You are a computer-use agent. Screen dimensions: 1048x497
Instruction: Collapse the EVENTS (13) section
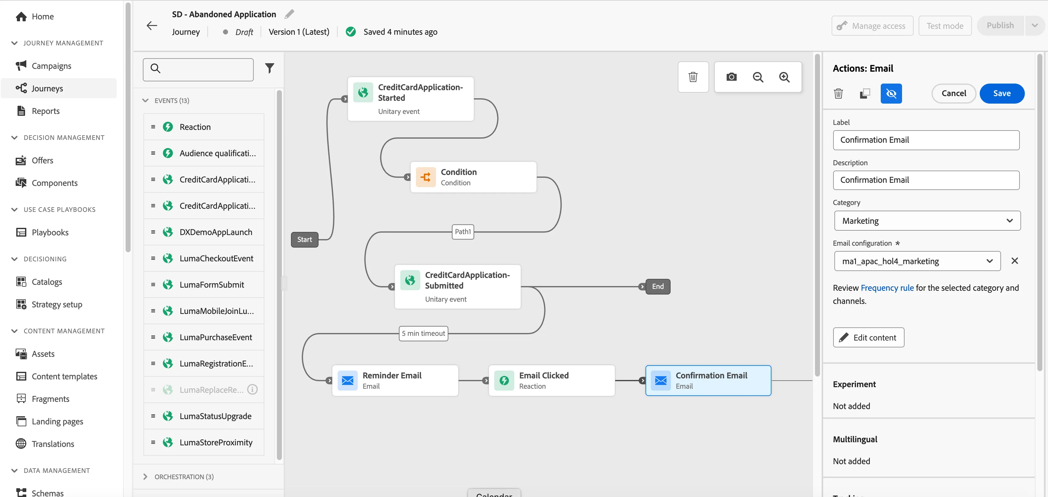(145, 100)
